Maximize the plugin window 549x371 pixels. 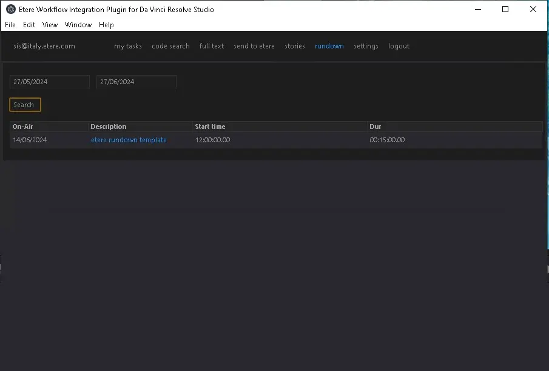click(505, 9)
